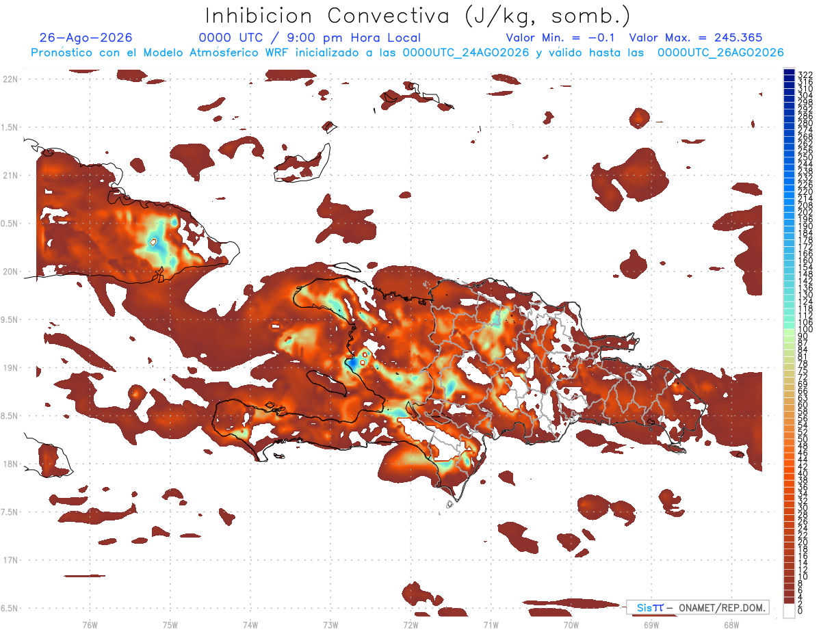
Task: Click longitude label "70W"
Action: (x=571, y=624)
